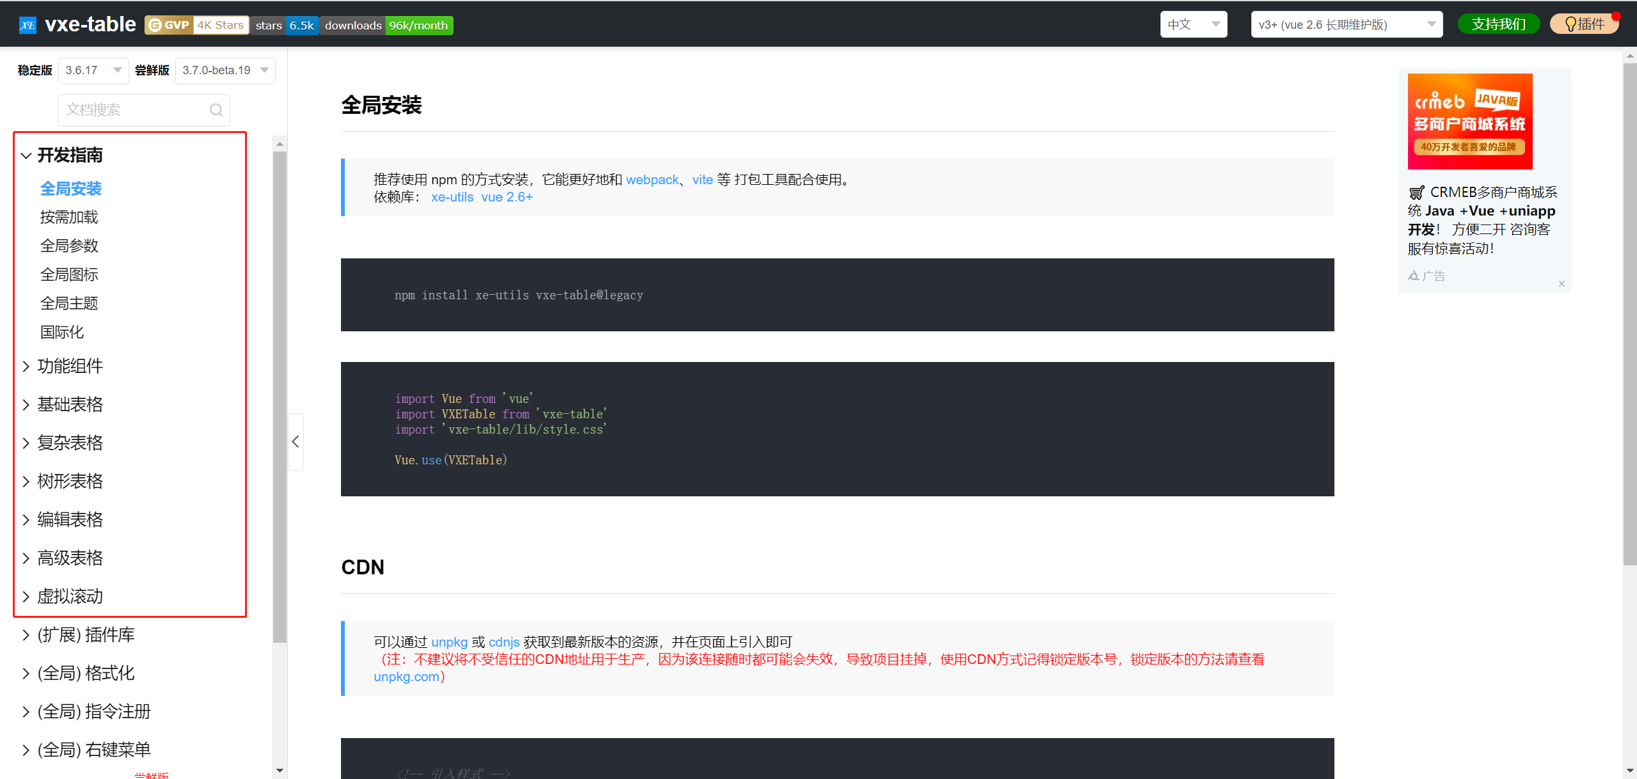1637x779 pixels.
Task: Select 按需加载 in sidebar menu
Action: coord(69,217)
